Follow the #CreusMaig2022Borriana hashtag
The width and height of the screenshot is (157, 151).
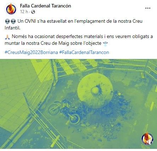point(31,52)
